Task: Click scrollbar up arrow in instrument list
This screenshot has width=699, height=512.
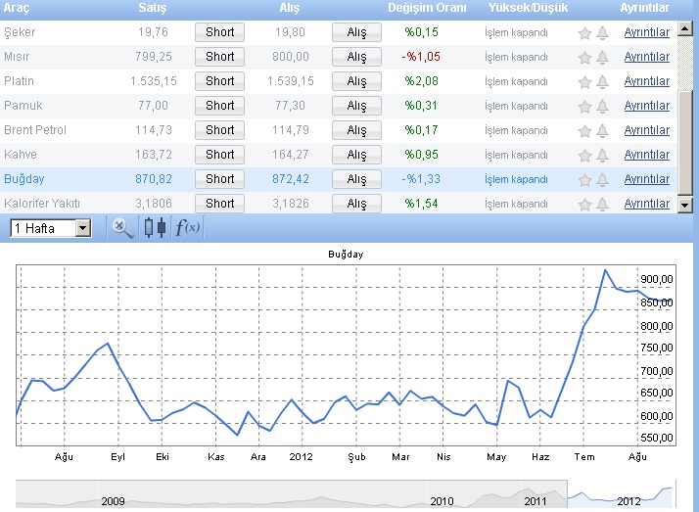Action: 687,26
